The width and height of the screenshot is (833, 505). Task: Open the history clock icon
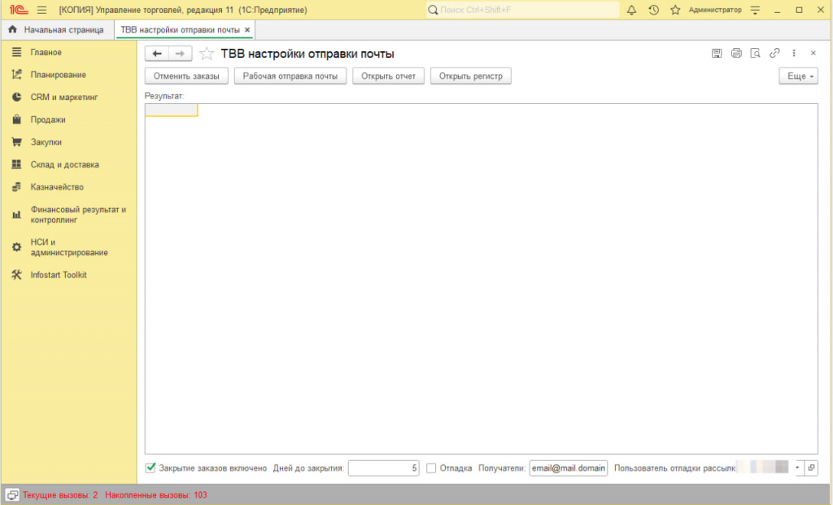click(x=653, y=10)
